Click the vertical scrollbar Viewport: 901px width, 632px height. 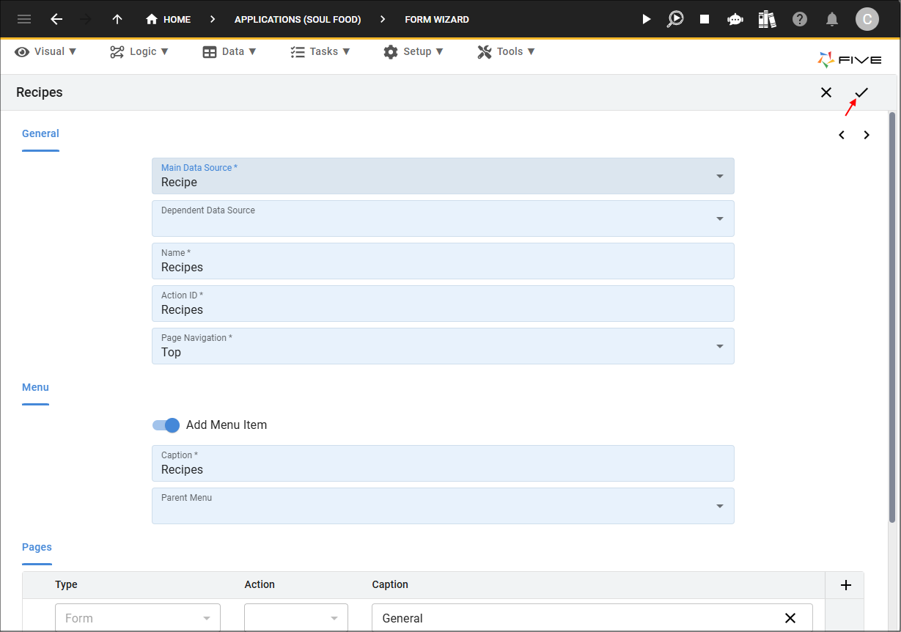892,317
